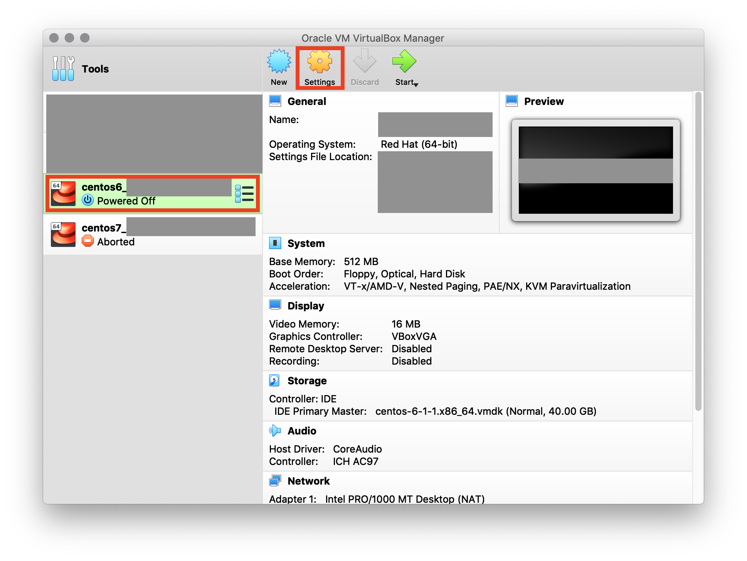Click the centos6 Red Hat OS icon
Viewport: 747px width, 561px height.
click(63, 194)
